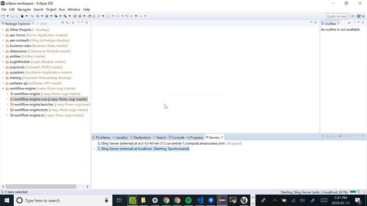Minimize the editor area
Viewport: 367px width, 206px height.
311,22
